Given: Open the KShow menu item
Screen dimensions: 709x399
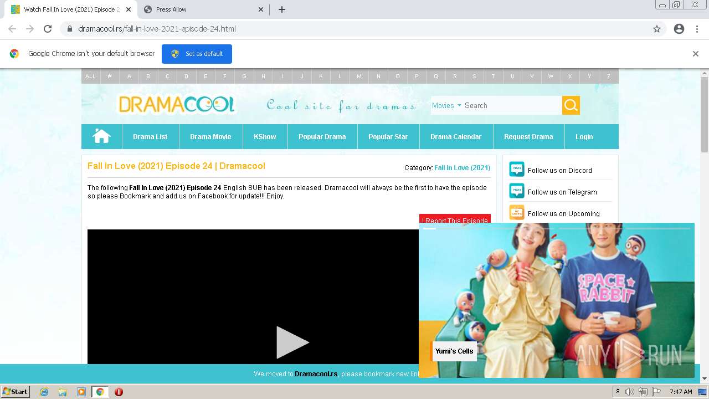Looking at the screenshot, I should point(265,136).
